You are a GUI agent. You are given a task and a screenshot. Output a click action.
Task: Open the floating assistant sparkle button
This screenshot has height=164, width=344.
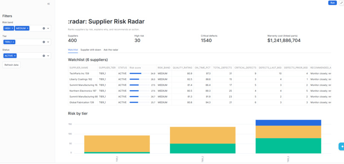pyautogui.click(x=341, y=147)
